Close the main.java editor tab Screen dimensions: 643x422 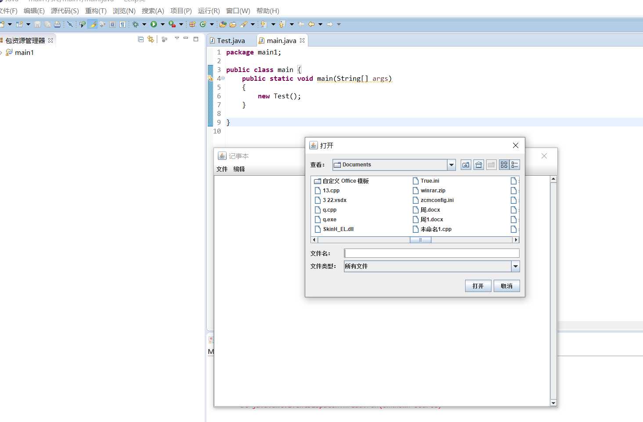[302, 40]
